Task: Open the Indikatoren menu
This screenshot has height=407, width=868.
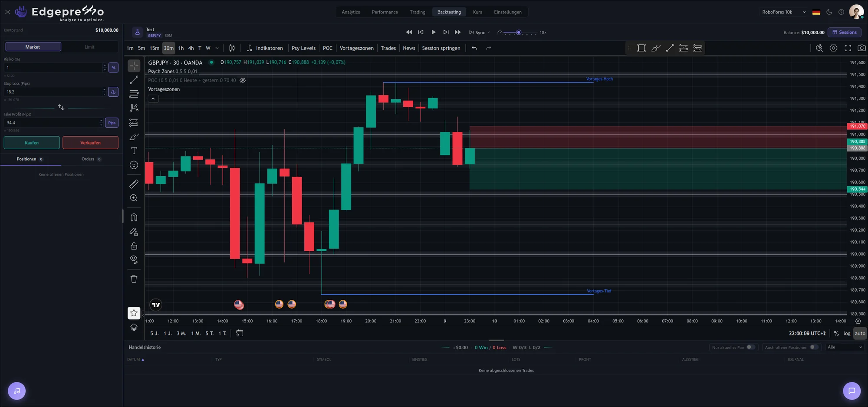Action: (265, 48)
